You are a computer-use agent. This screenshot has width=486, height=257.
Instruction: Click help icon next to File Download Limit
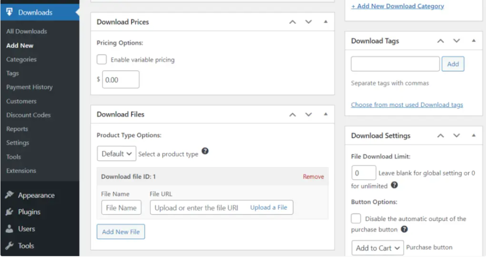tap(394, 185)
